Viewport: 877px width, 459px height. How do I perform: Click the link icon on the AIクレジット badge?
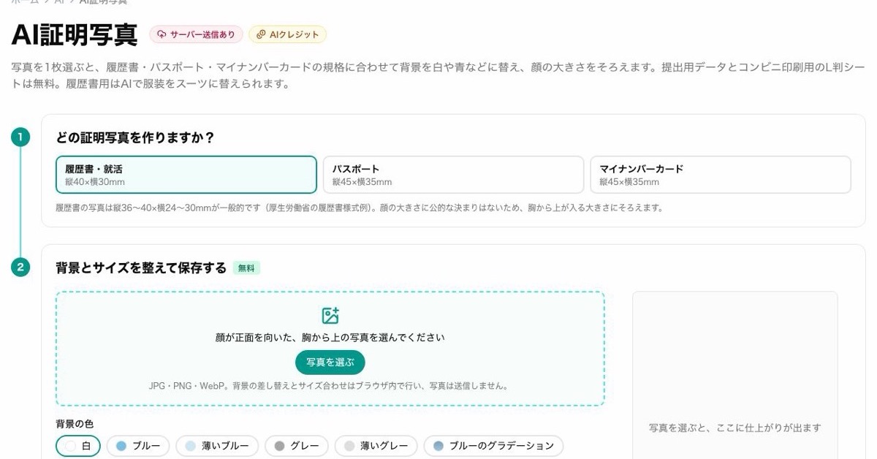click(261, 34)
